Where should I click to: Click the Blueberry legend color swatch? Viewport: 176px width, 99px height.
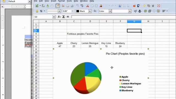(120, 90)
